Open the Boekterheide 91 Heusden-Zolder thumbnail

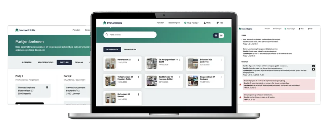[x=152, y=81]
